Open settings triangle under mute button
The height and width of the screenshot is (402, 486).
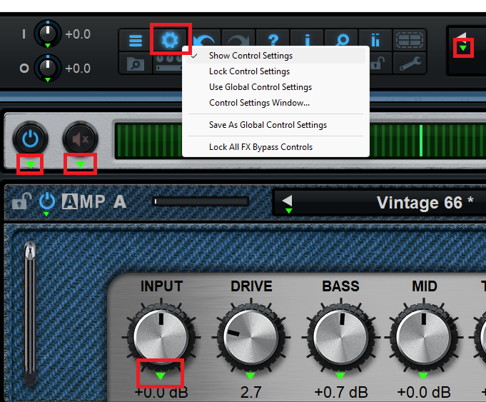[80, 164]
